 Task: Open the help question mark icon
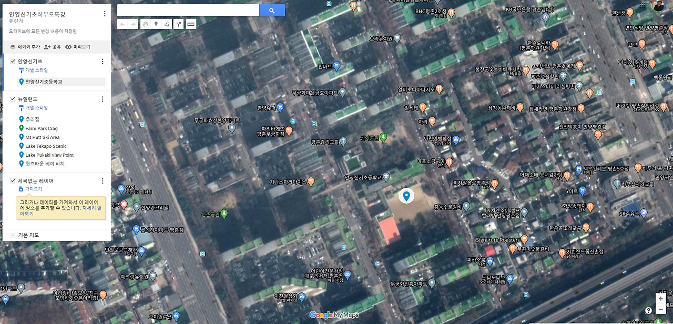(649, 310)
